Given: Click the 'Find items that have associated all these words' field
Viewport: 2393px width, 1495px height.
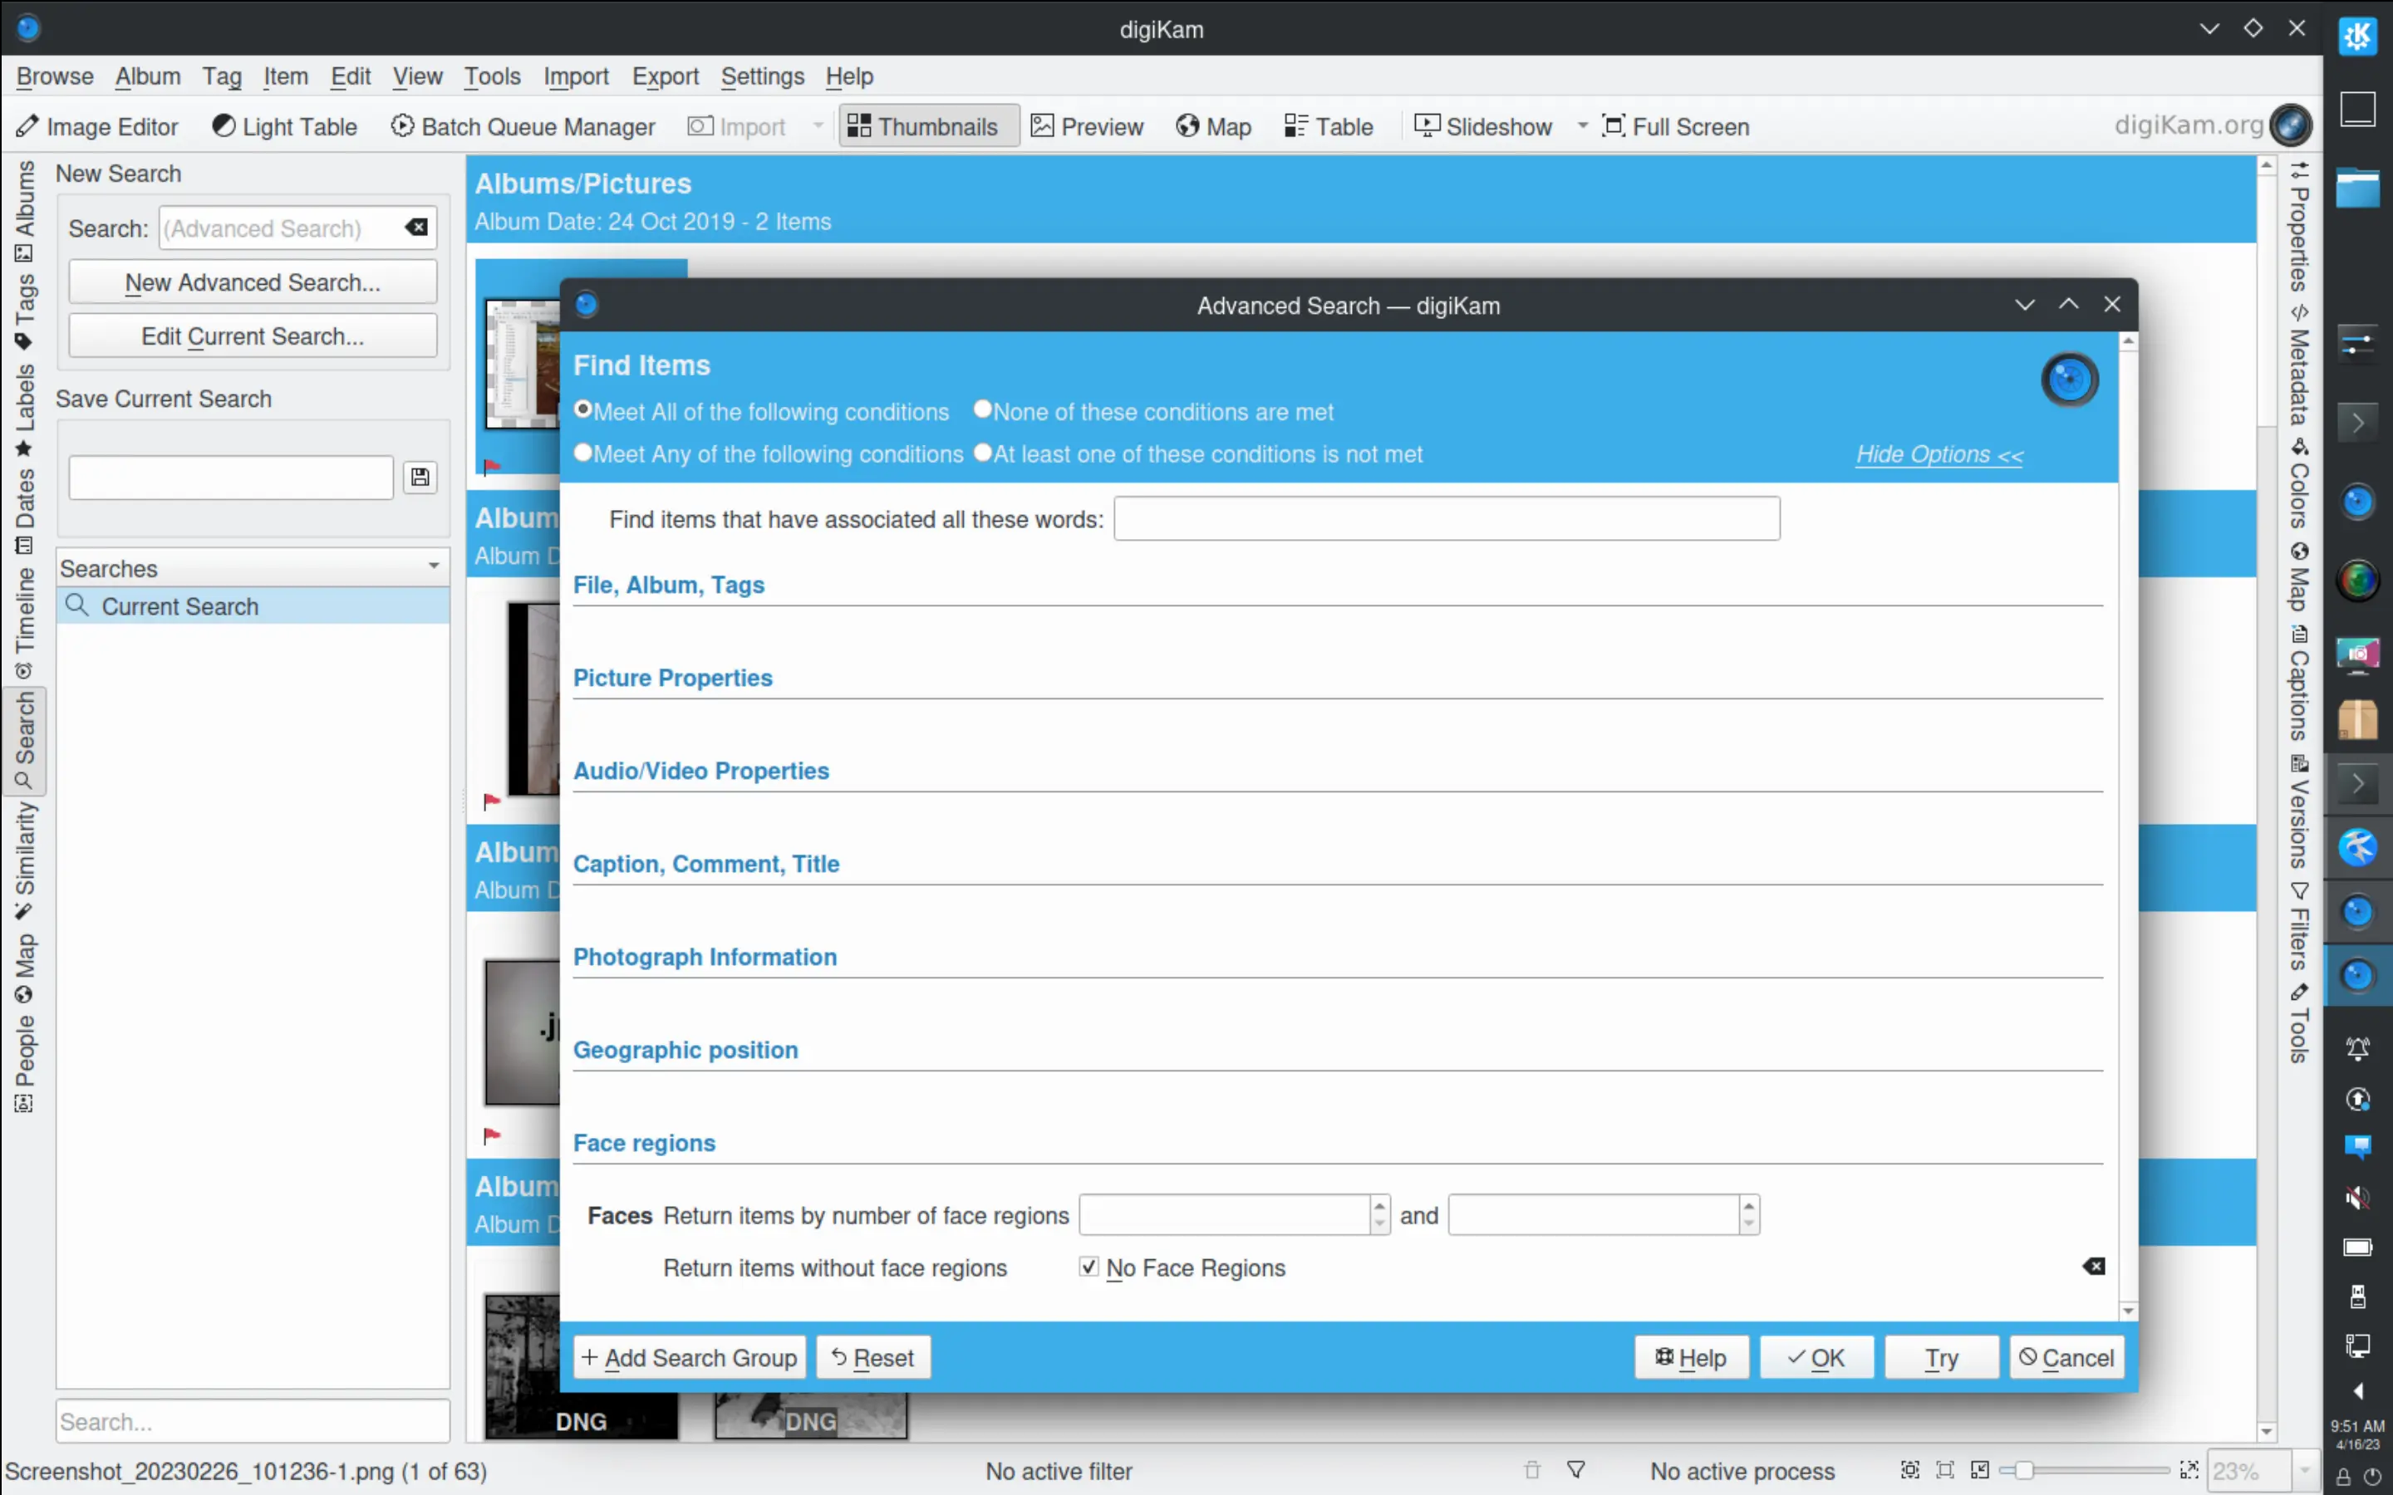Looking at the screenshot, I should coord(1445,518).
